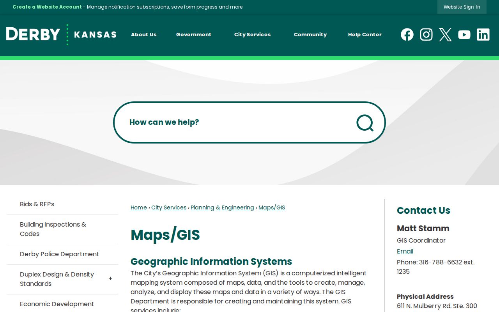Click the Maps/GIS page heading
The height and width of the screenshot is (312, 499).
[165, 235]
